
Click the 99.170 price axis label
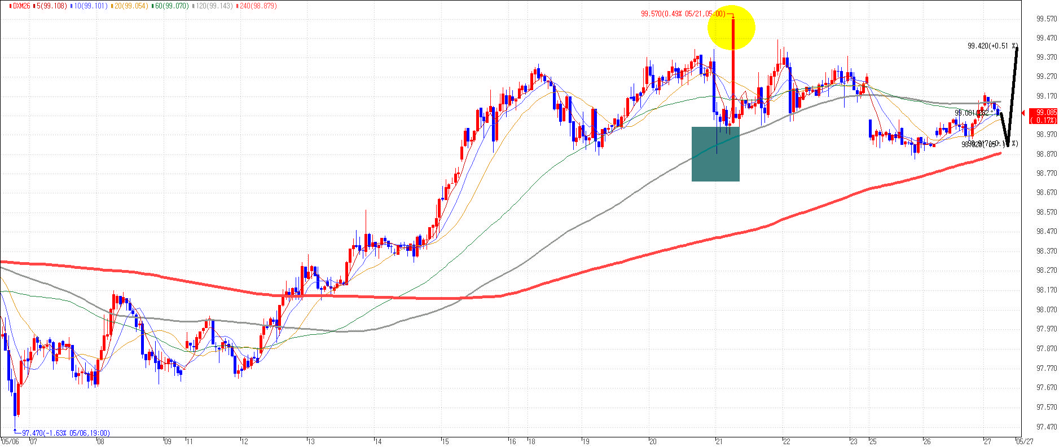1047,96
